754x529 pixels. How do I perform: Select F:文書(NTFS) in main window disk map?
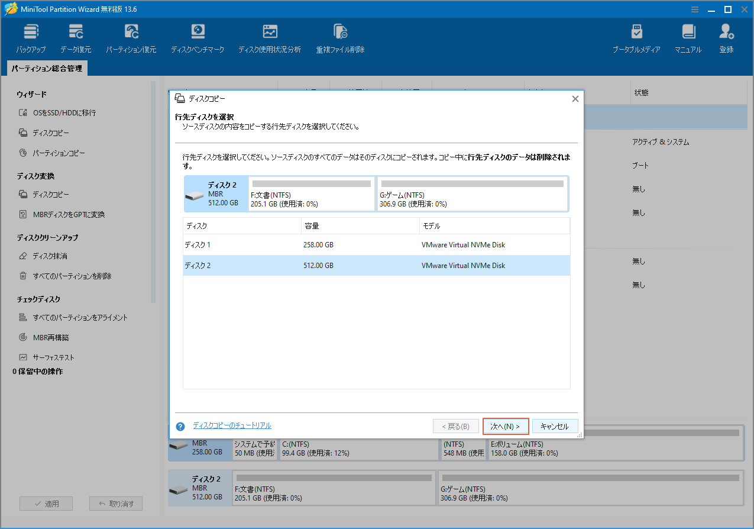tap(334, 489)
